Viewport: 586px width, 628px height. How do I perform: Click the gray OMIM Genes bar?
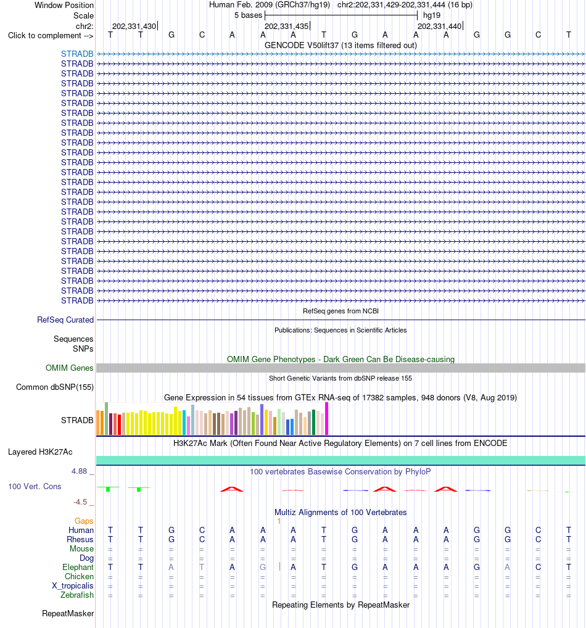[341, 368]
